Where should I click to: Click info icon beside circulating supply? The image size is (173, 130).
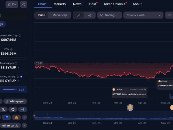[x=18, y=77]
